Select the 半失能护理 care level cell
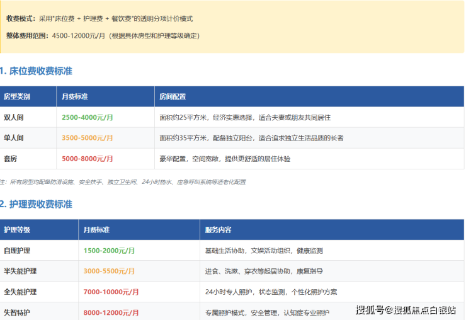This screenshot has height=320, width=466. 20,271
